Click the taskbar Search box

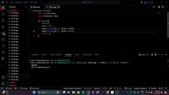pyautogui.click(x=49, y=92)
